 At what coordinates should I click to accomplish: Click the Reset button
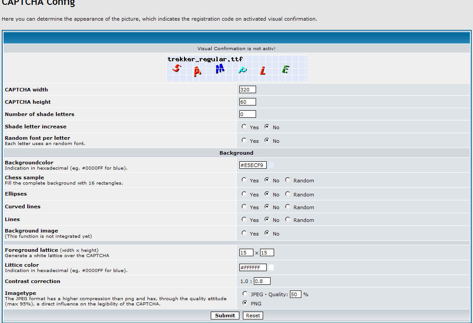(x=253, y=316)
